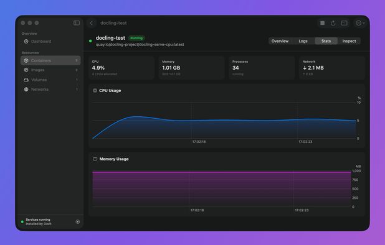Click the 17:02:18 label on CPU chart
The image size is (385, 245).
click(199, 142)
